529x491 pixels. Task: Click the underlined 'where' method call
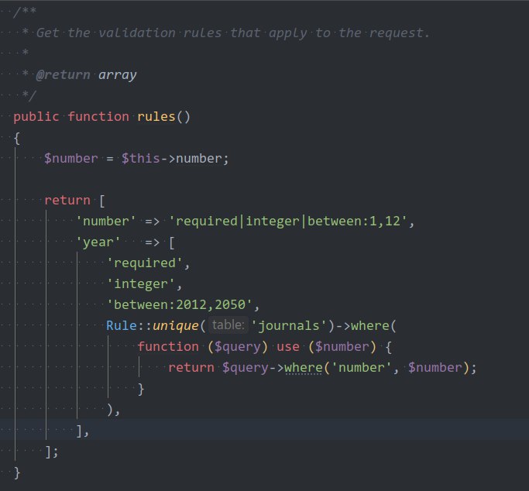tap(304, 368)
